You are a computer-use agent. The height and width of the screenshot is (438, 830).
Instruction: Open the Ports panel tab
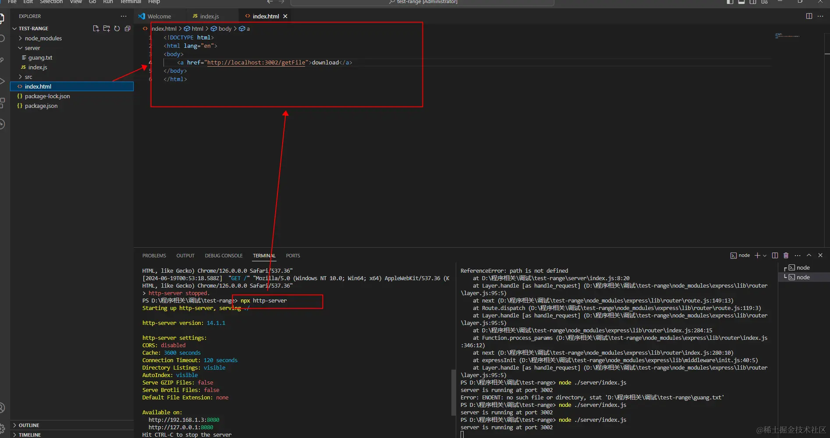coord(293,256)
